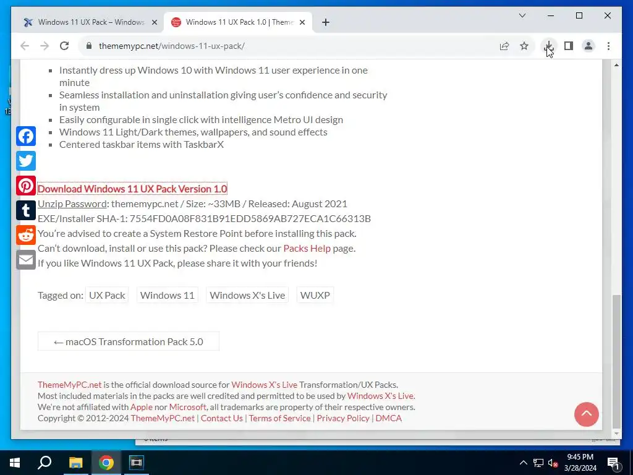The image size is (633, 475).
Task: Open the Windows X's Live tag
Action: [x=247, y=295]
